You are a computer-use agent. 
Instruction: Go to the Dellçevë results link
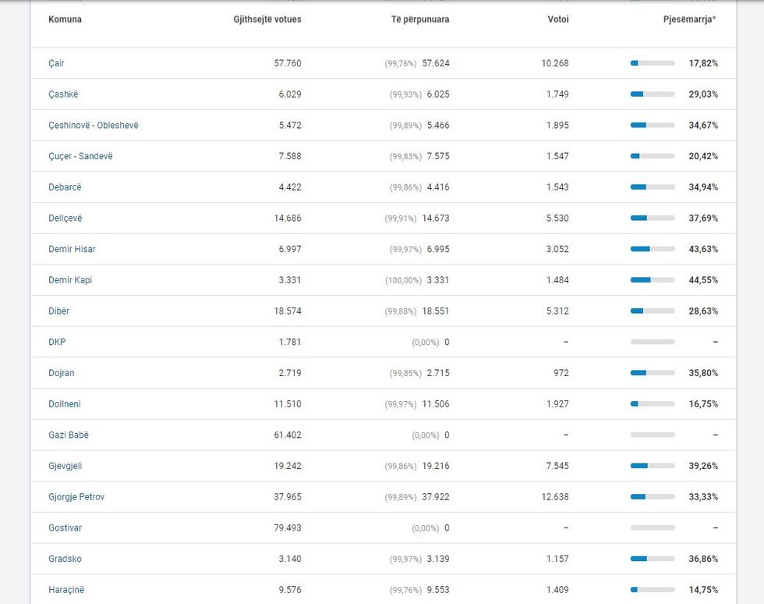pos(65,219)
